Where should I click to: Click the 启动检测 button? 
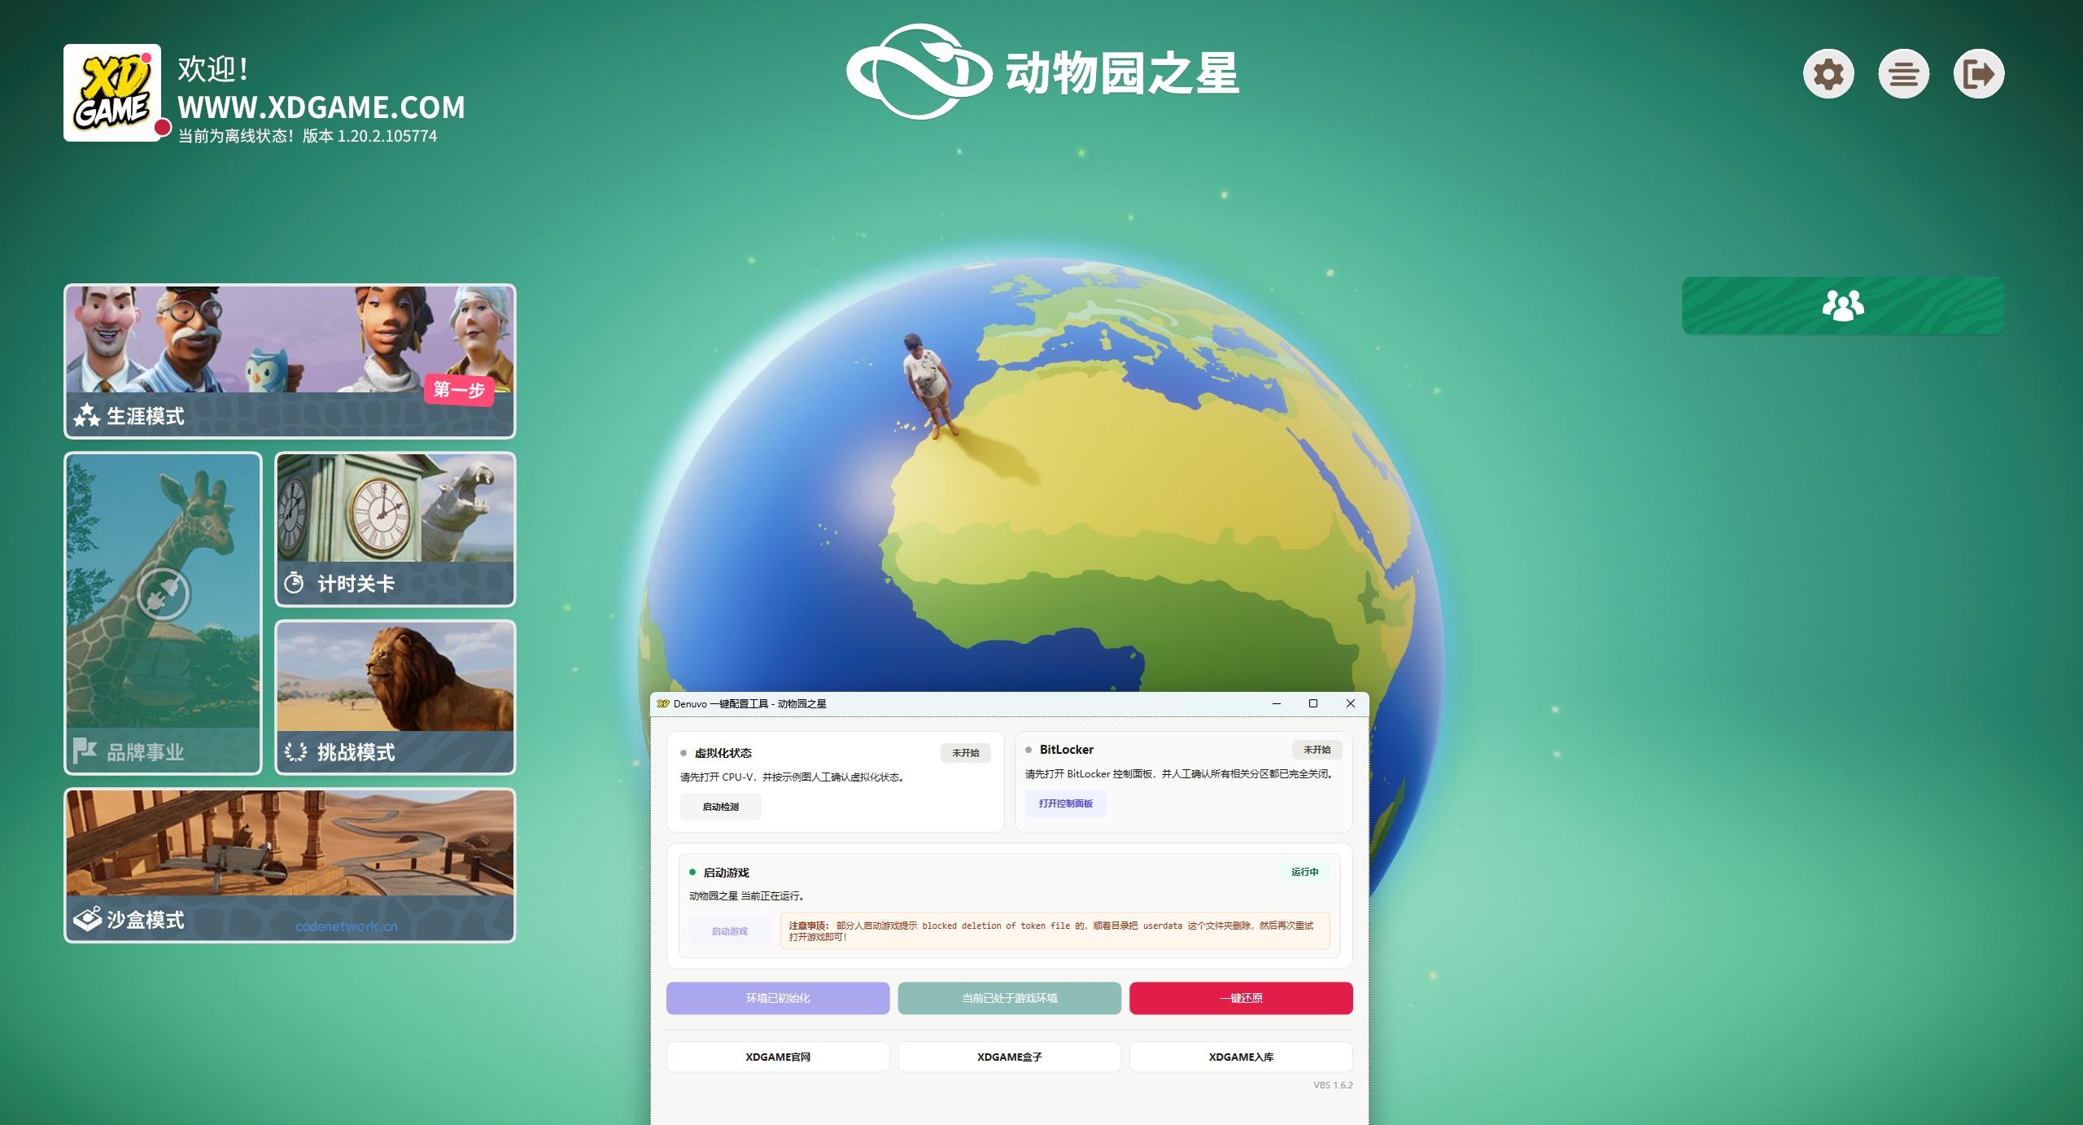click(721, 807)
